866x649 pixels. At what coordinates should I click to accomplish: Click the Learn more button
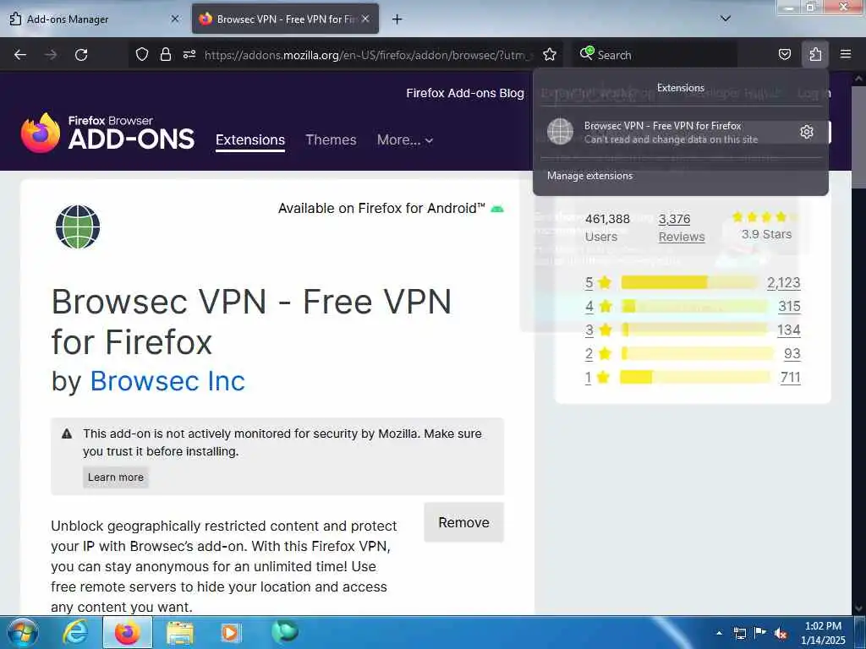point(115,477)
